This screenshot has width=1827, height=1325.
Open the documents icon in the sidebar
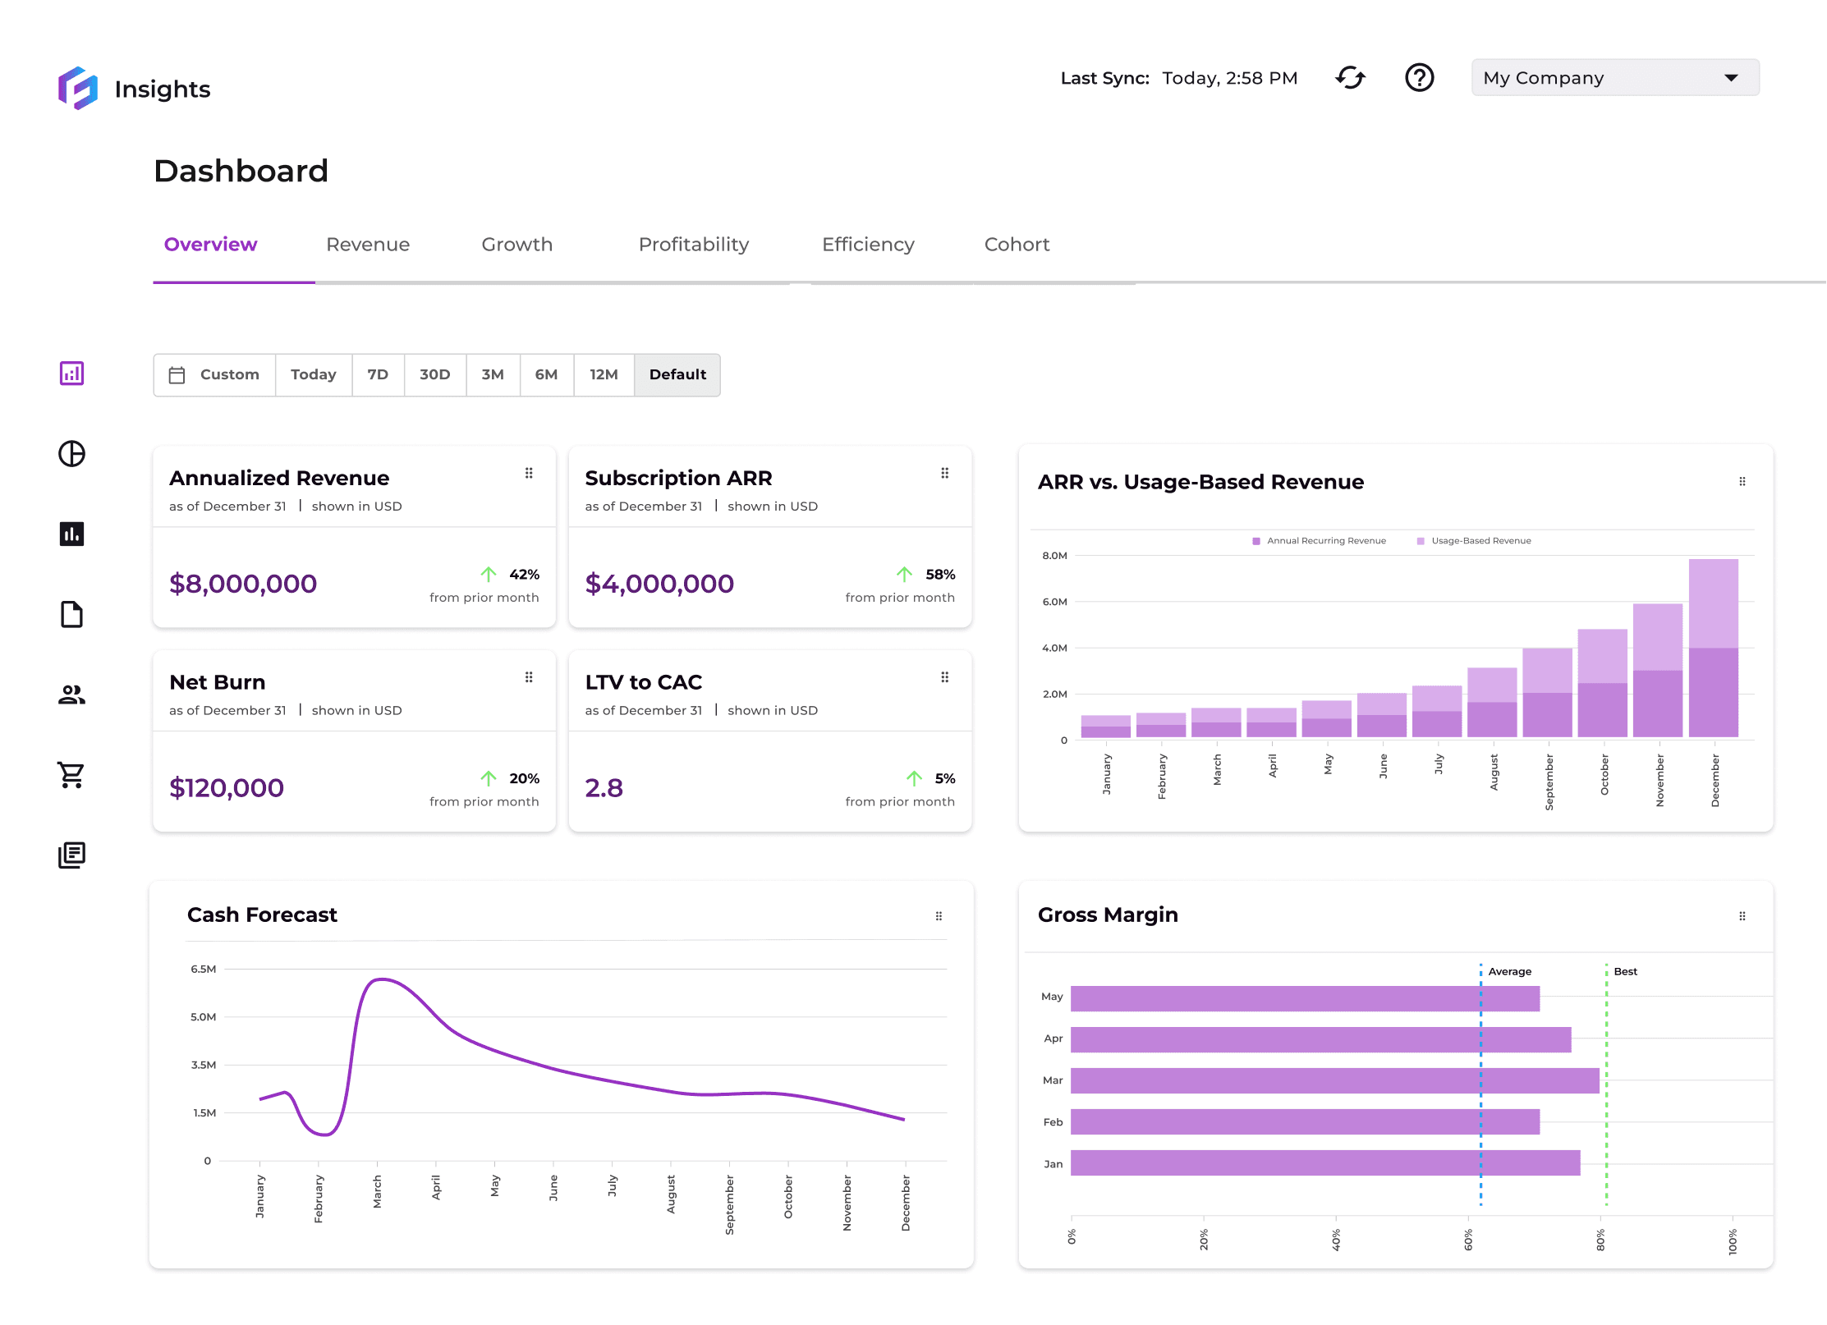pos(72,614)
